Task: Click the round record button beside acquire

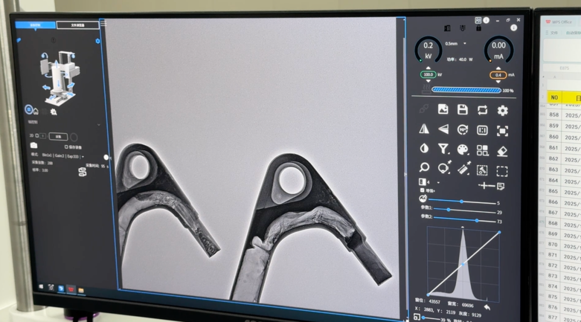Action: click(74, 137)
